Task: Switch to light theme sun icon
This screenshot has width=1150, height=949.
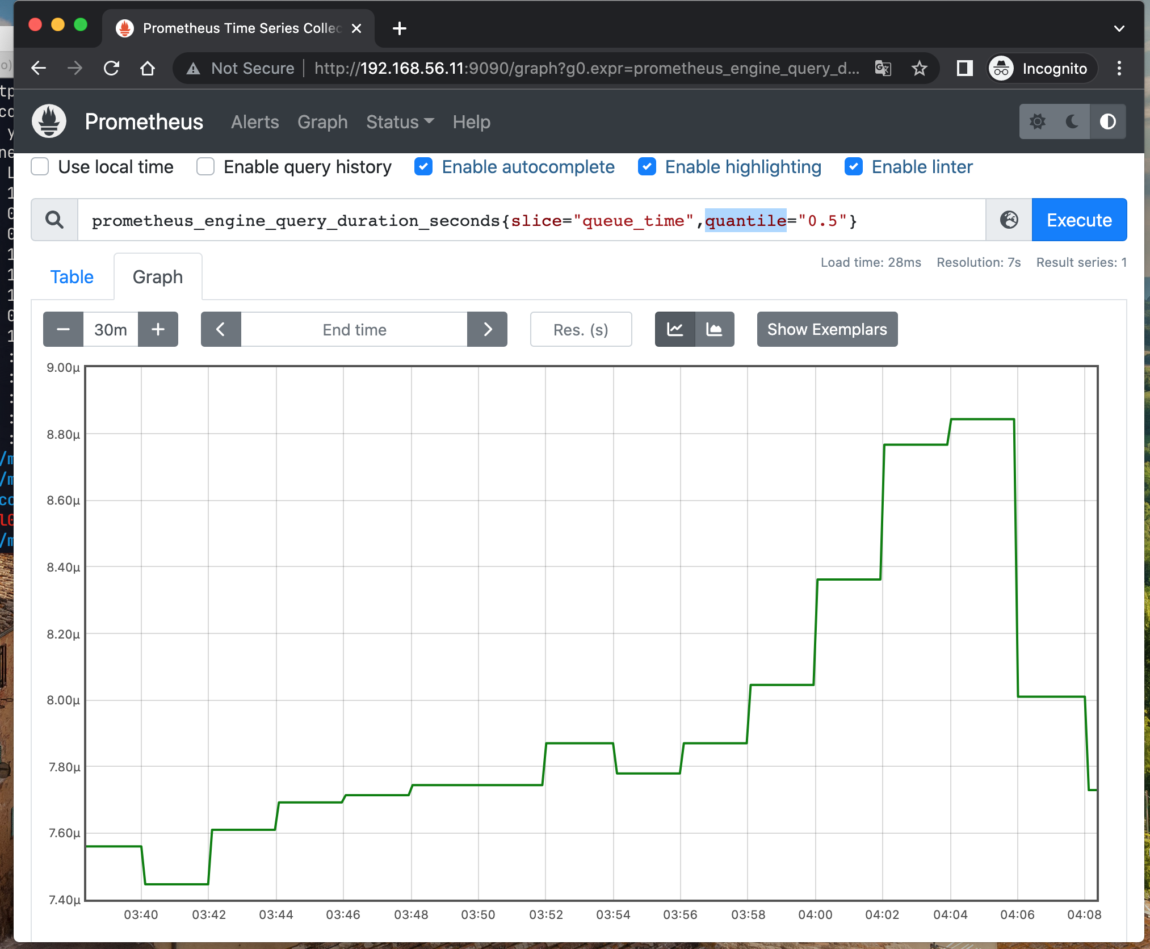Action: [1038, 121]
